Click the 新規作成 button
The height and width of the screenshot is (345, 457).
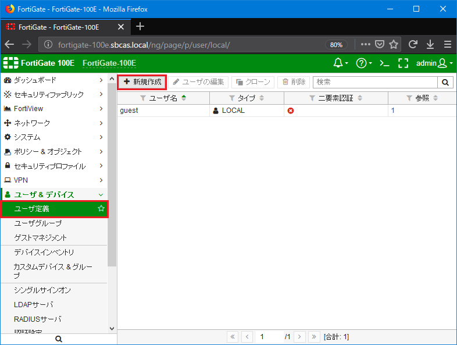pos(142,82)
